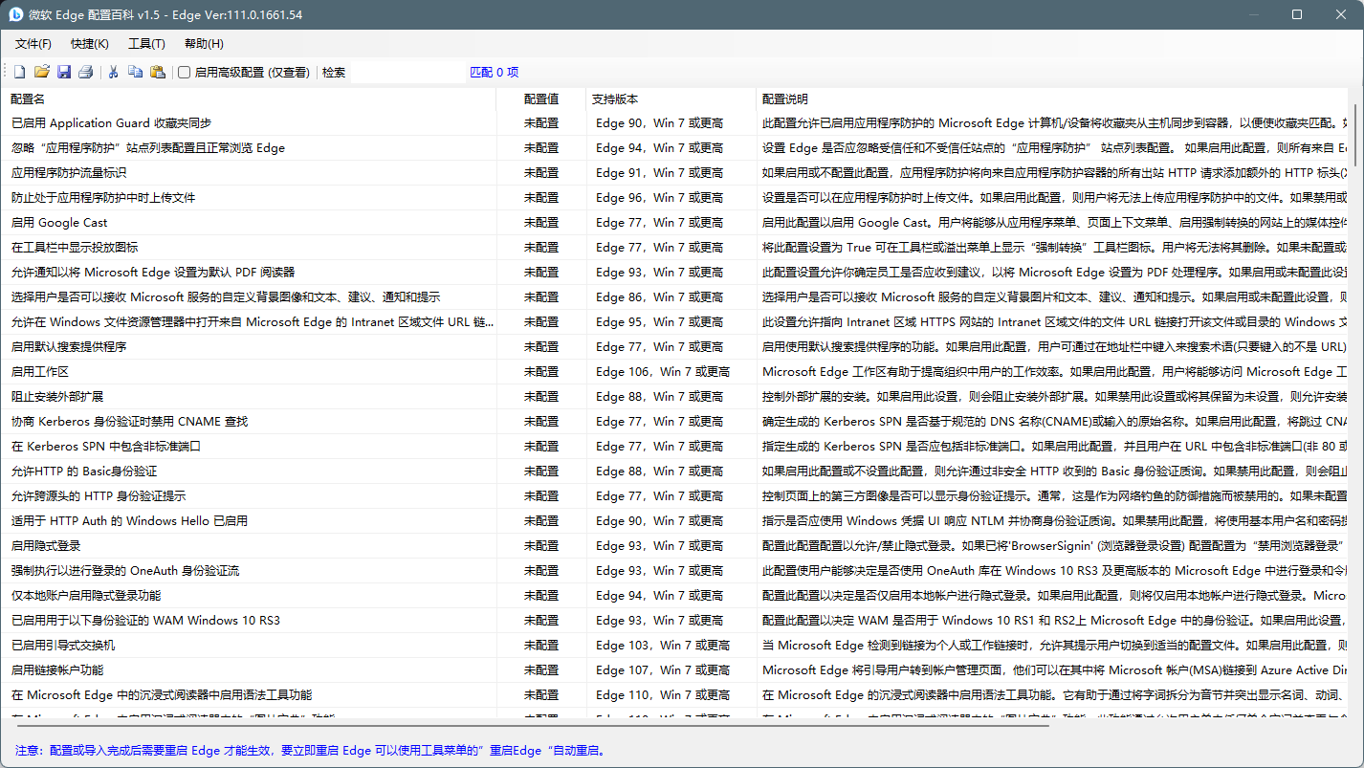The width and height of the screenshot is (1364, 768).
Task: Select row 选择用户是否可以接收 Microsoft 服务的自定义背景图像
Action: point(676,296)
